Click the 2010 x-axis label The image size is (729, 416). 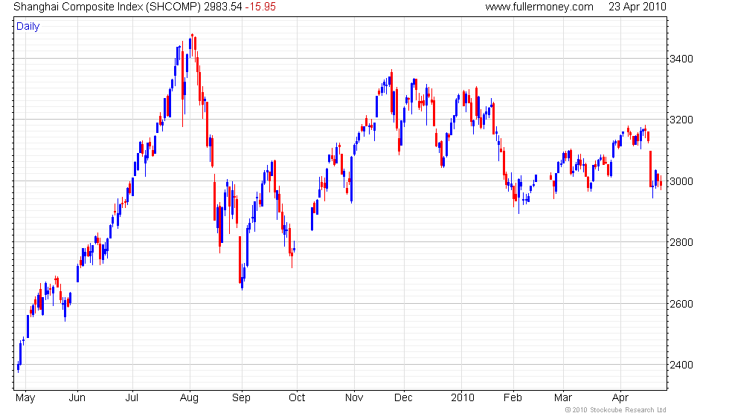[463, 398]
